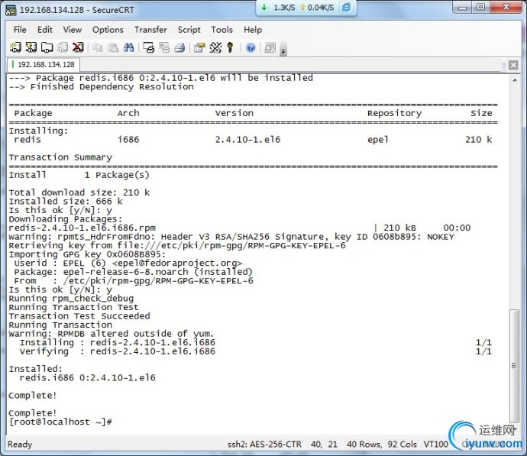Click 'Ready' in status bar
The height and width of the screenshot is (456, 527).
click(20, 445)
